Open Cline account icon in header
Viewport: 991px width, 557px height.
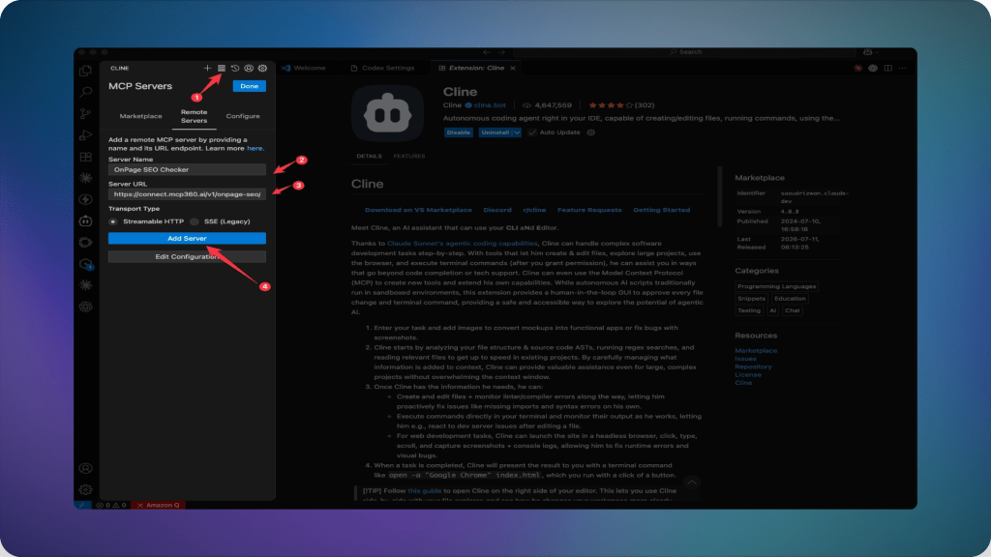(249, 68)
